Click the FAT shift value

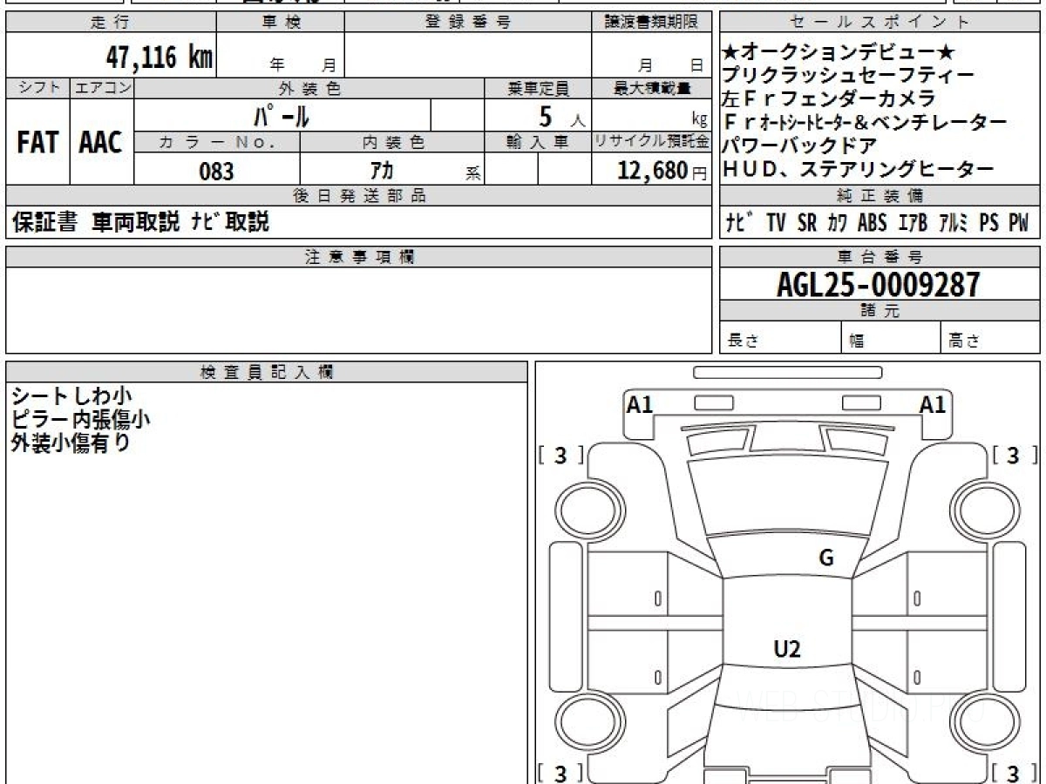point(37,142)
